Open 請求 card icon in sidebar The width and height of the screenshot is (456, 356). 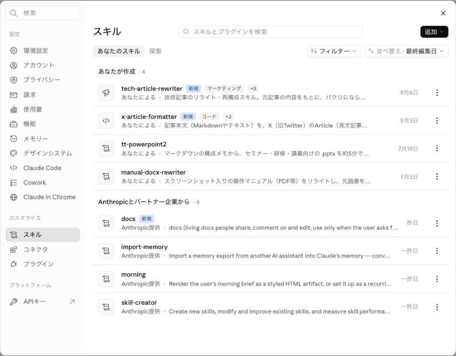pos(13,95)
